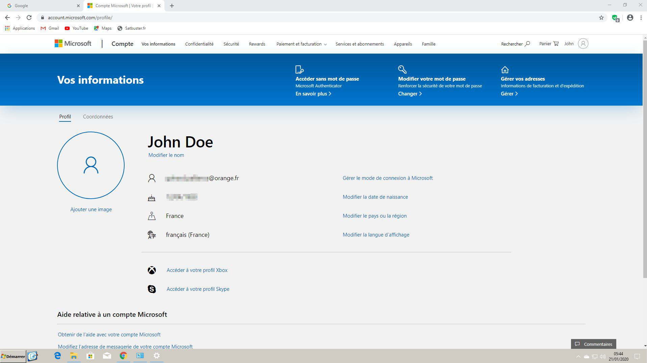
Task: Click the birthday cake icon
Action: tap(152, 198)
